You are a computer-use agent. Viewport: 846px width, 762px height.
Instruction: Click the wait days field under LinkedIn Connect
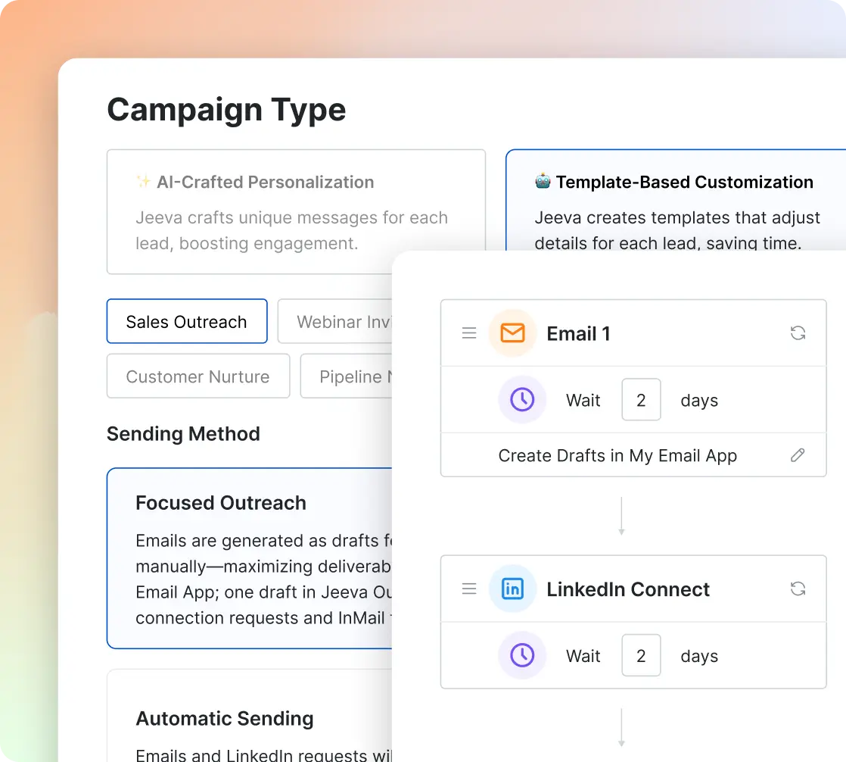tap(641, 655)
